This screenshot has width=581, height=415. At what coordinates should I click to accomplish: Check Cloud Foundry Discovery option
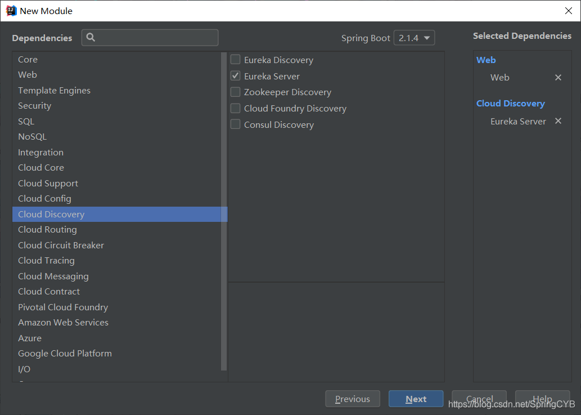pos(235,108)
